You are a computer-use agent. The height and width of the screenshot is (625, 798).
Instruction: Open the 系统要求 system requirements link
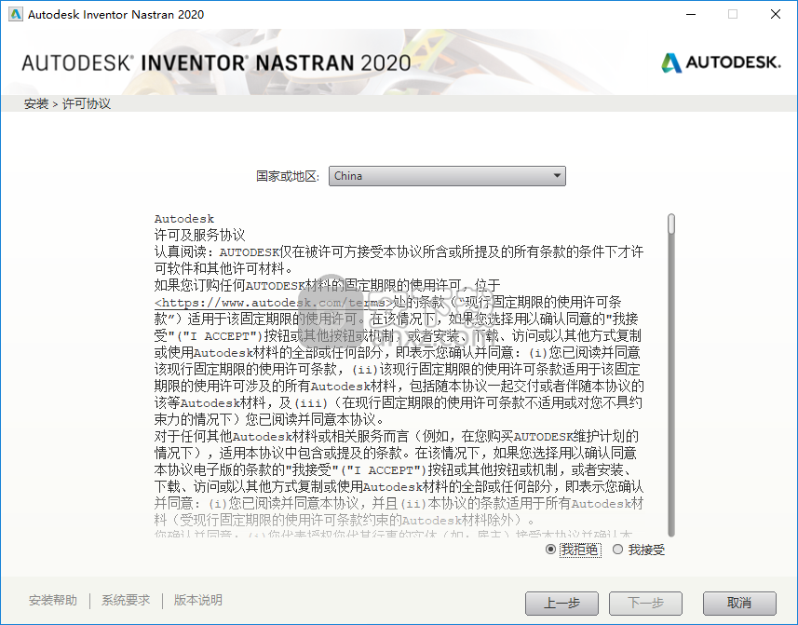pos(126,600)
